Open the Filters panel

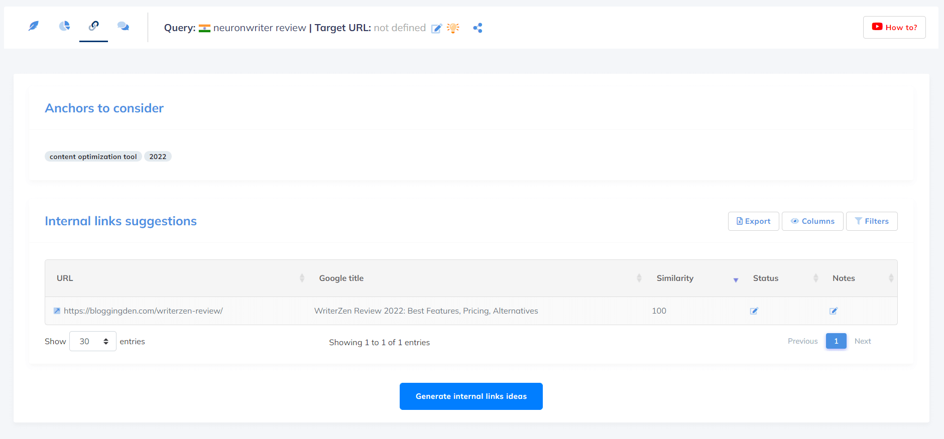pos(872,221)
